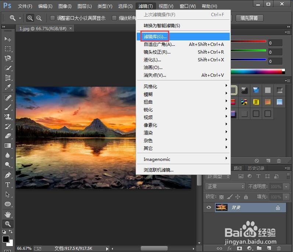Open opacity 不透明度 dropdown arrow
Screen dimensions: 293x252
(x=286, y=187)
